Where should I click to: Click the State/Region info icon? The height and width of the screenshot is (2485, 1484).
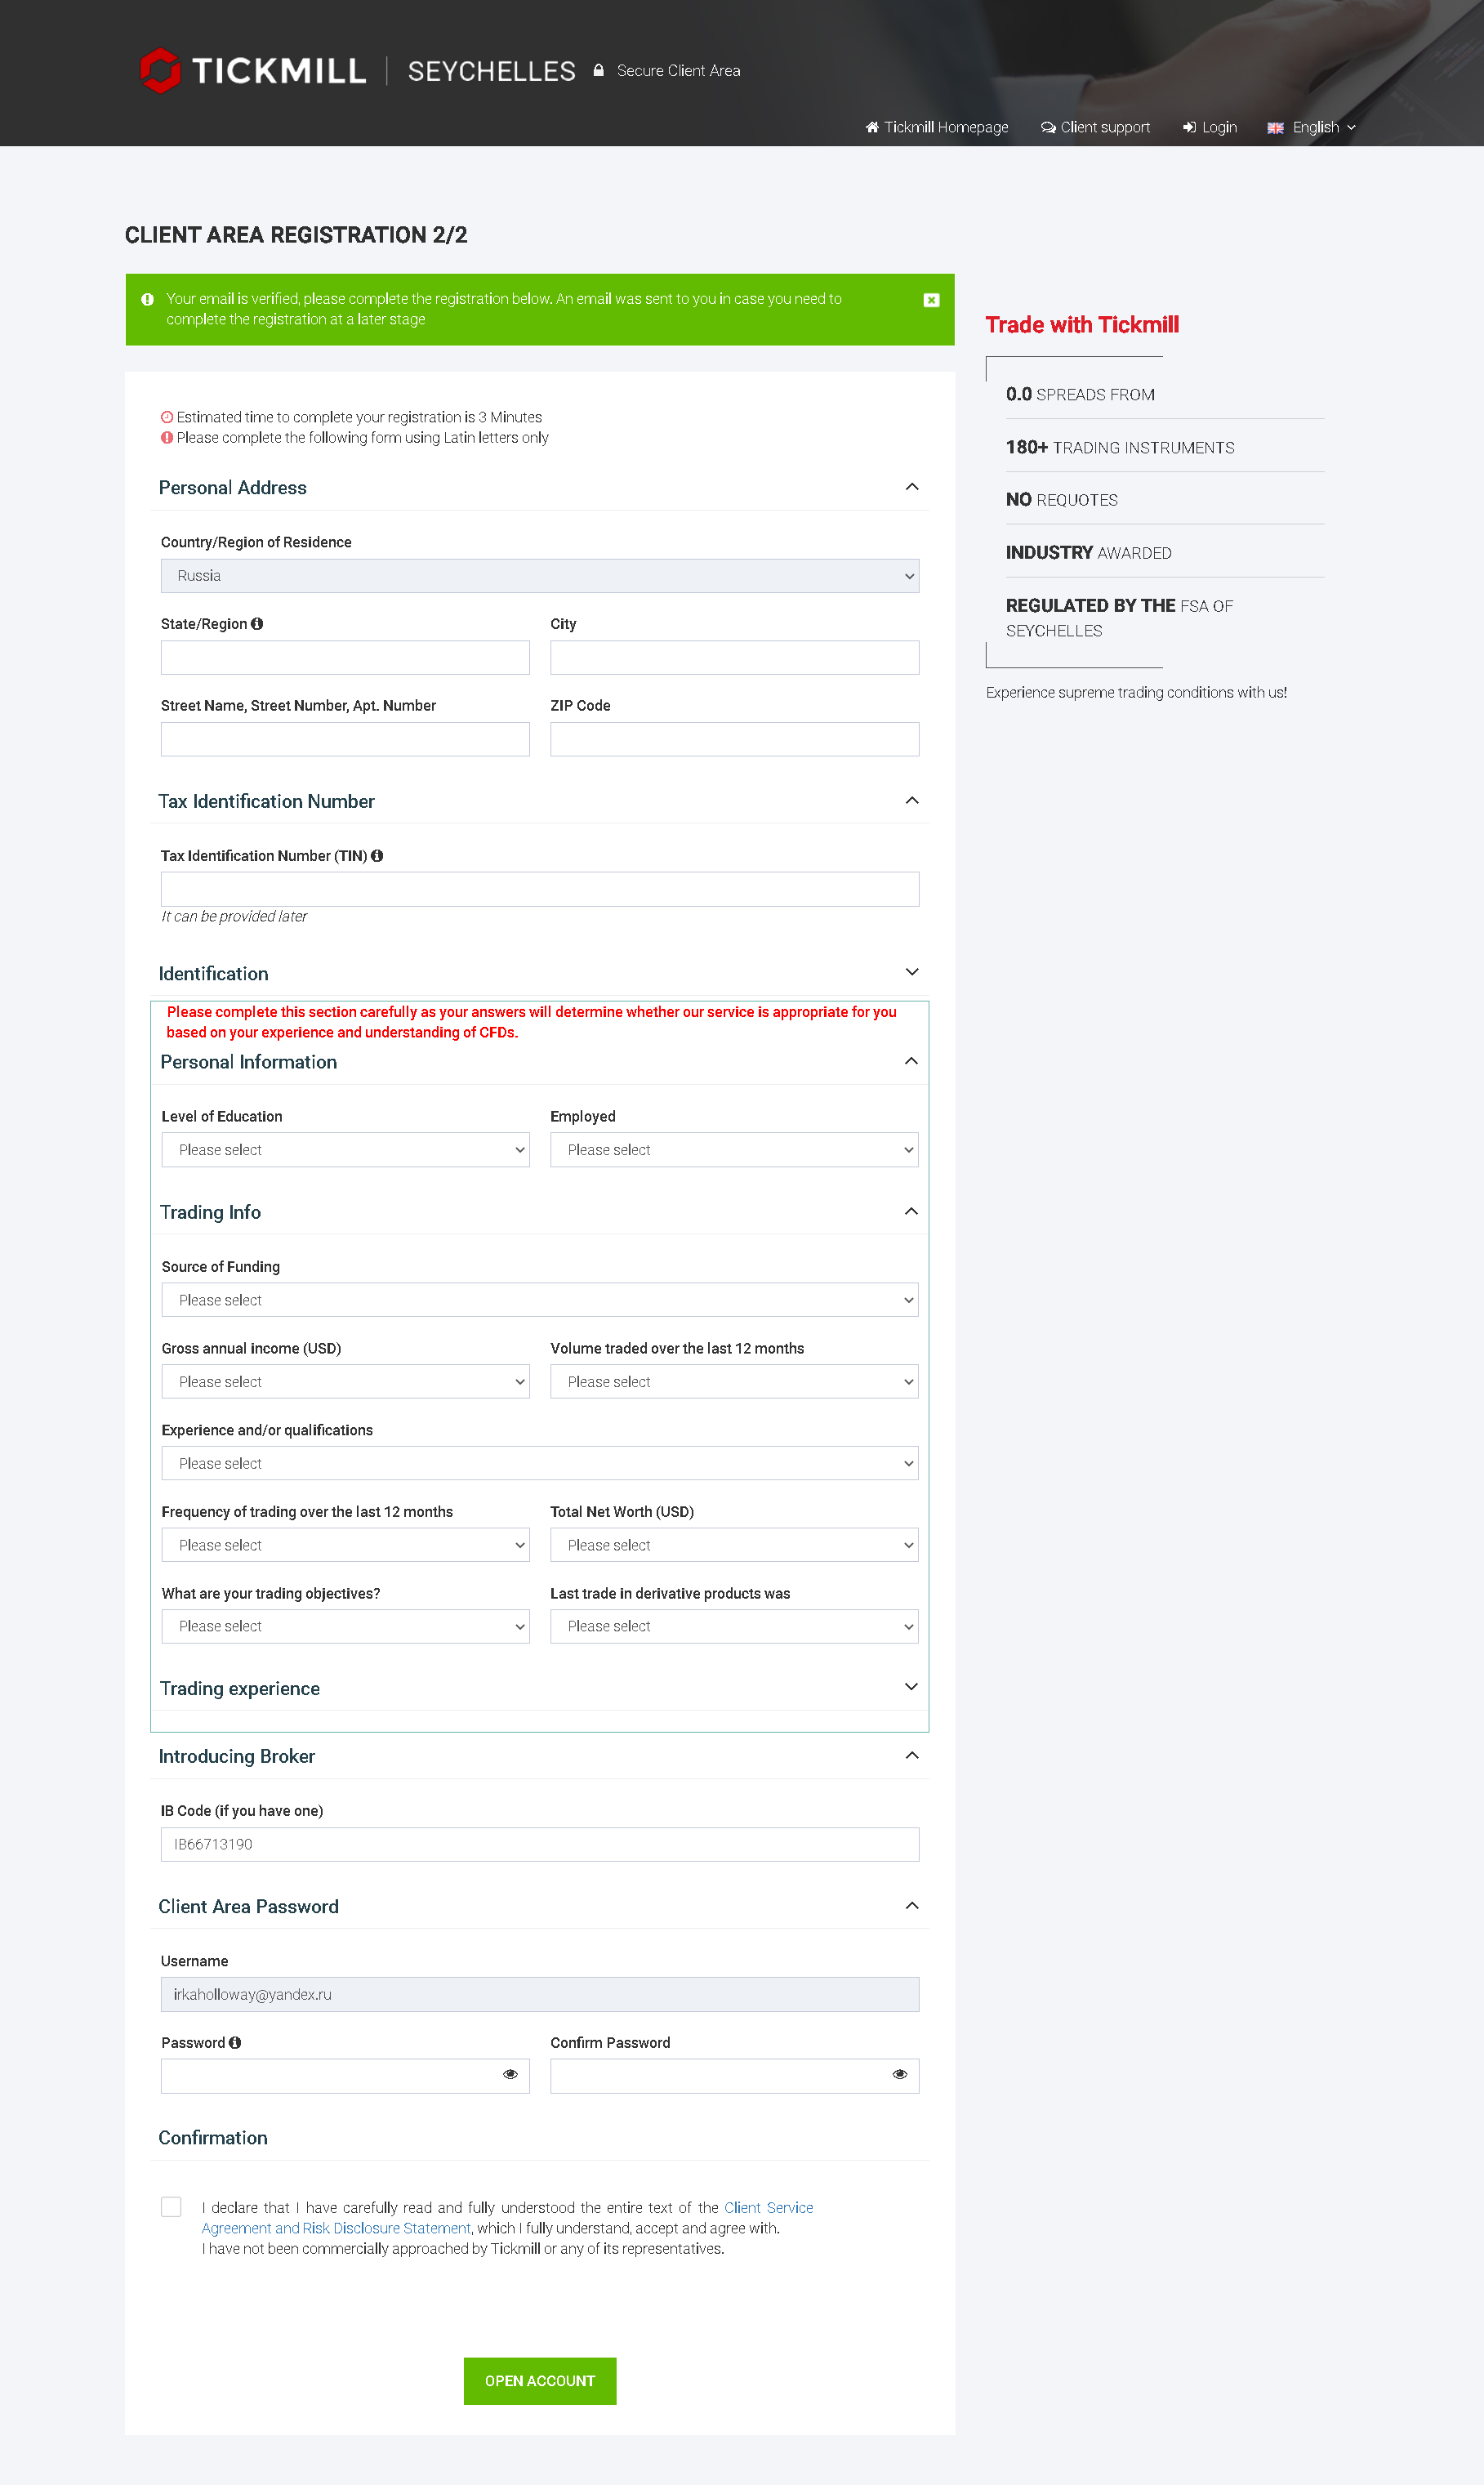click(257, 624)
